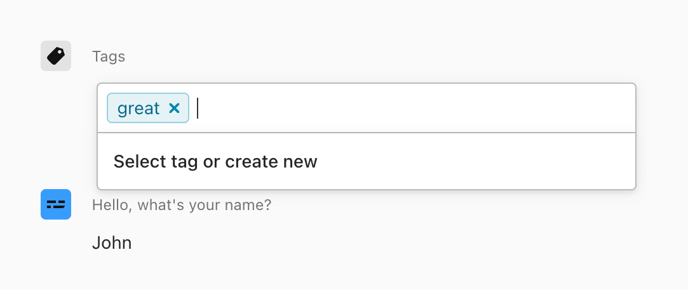Click the Tags heading text

109,56
